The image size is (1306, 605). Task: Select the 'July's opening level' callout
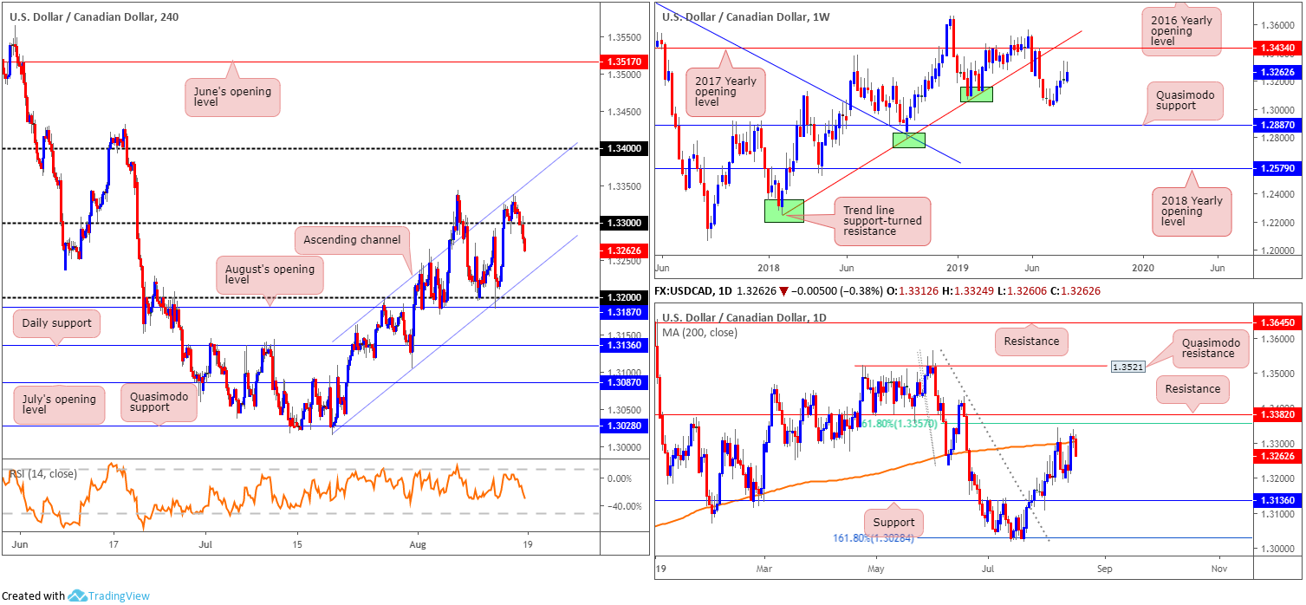(x=59, y=405)
